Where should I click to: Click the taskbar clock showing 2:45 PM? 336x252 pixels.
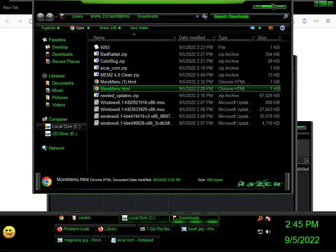tap(302, 224)
